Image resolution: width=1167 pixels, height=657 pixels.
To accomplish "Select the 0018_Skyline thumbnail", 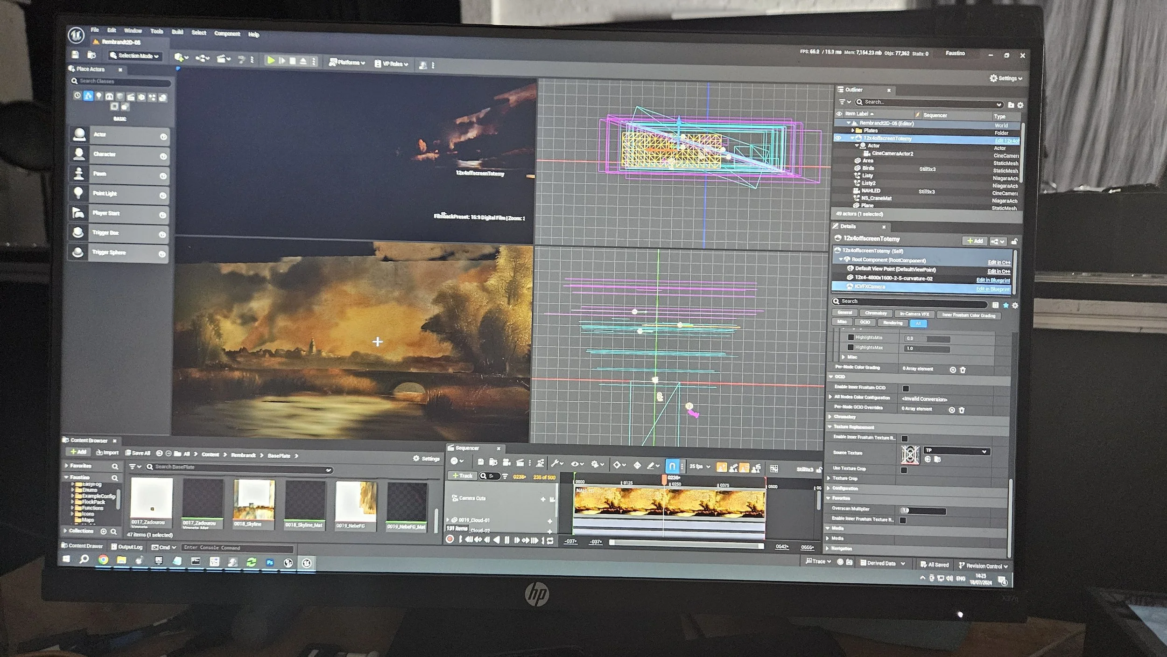I will (254, 503).
